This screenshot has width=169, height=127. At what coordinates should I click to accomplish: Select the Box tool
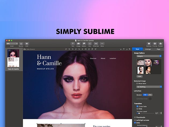tap(90, 43)
